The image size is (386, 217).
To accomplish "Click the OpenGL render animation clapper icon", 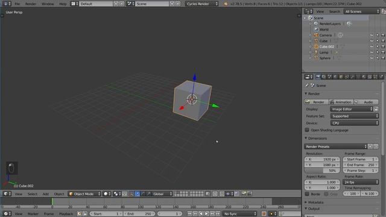I will 249,194.
